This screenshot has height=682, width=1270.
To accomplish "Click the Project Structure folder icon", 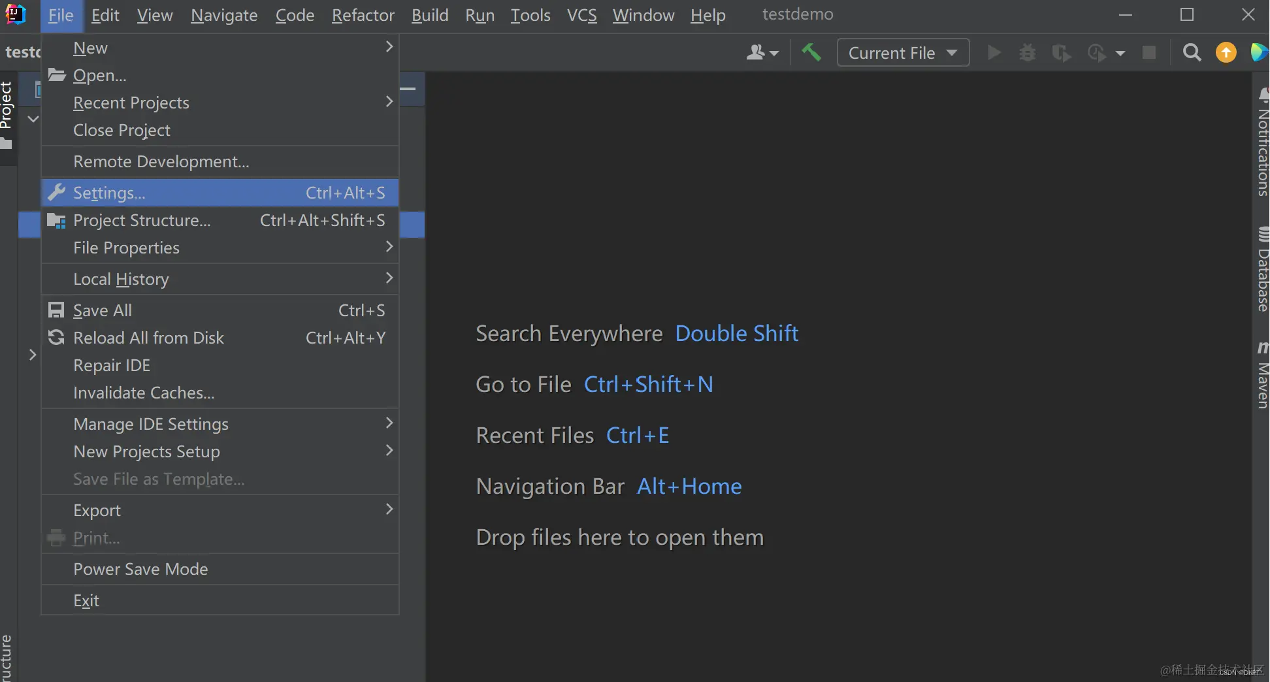I will [x=57, y=221].
